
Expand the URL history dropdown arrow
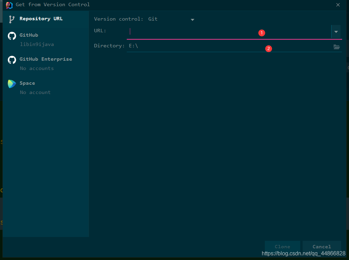pyautogui.click(x=336, y=32)
